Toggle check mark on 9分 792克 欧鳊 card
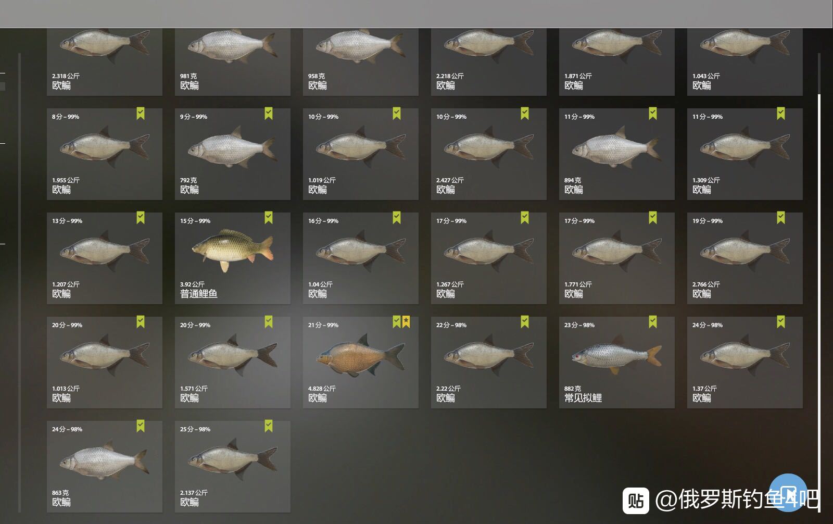Image resolution: width=833 pixels, height=524 pixels. pos(269,114)
